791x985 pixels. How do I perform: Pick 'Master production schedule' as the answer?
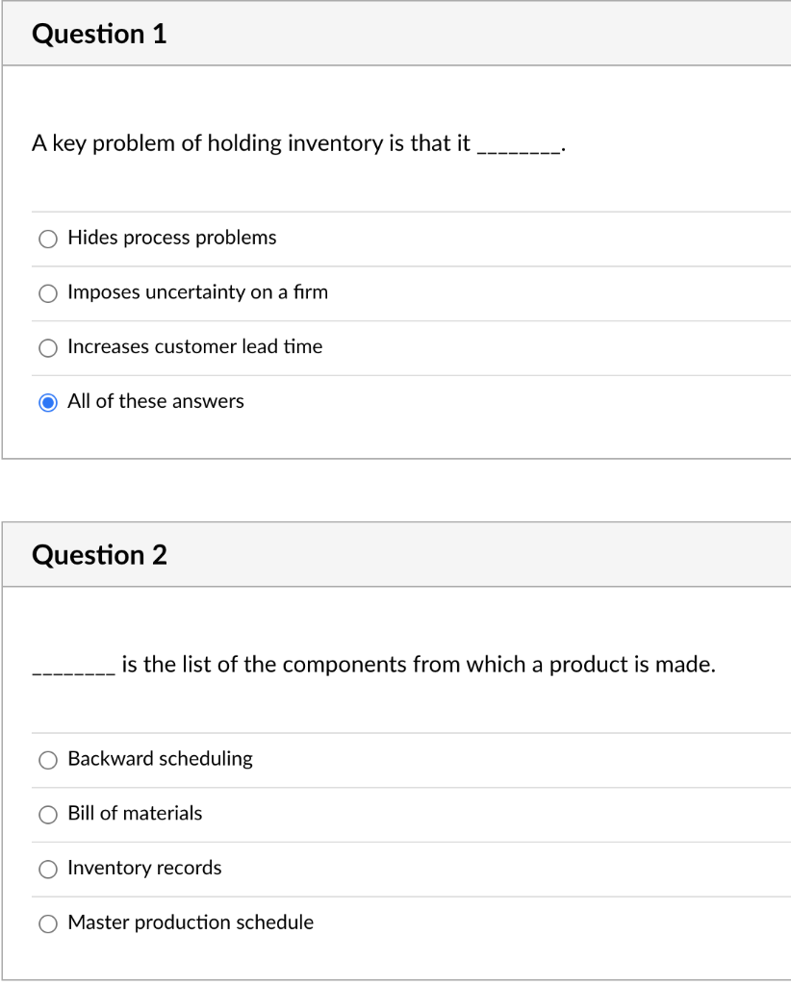[x=48, y=923]
